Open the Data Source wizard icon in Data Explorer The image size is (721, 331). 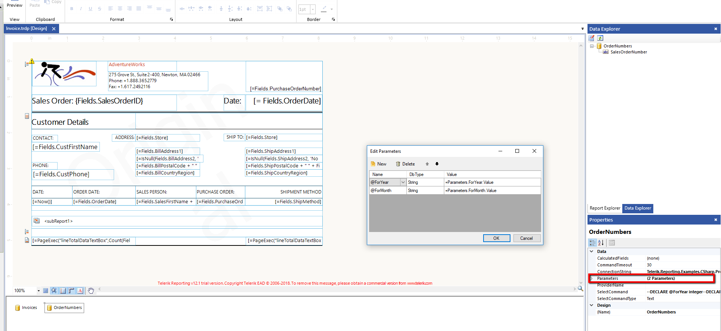click(592, 38)
